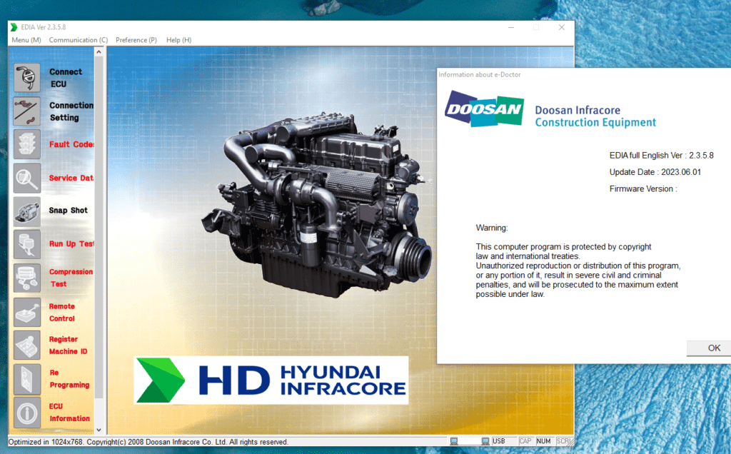Click sidebar scroll up arrow
Screen dimensions: 731x454
(x=99, y=52)
